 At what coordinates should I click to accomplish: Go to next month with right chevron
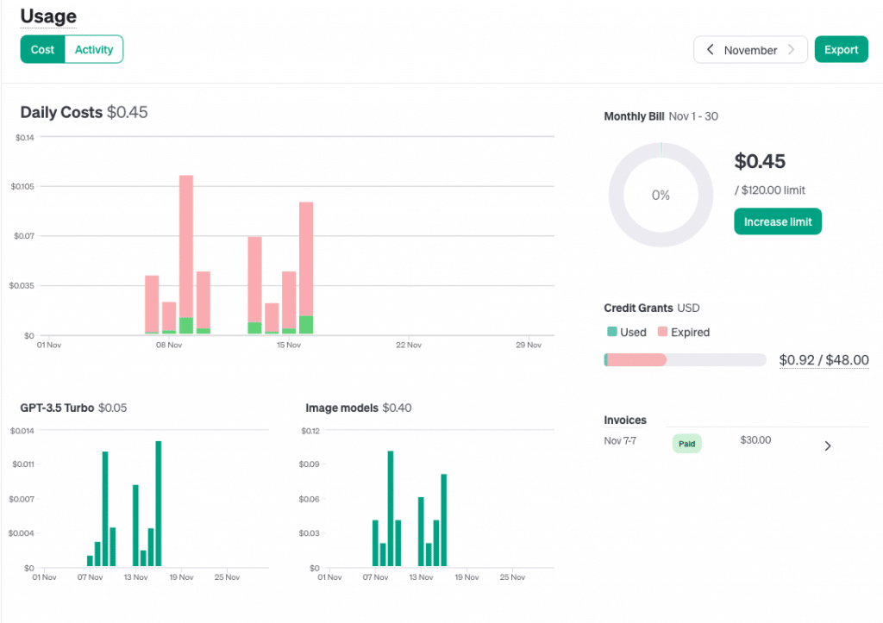pyautogui.click(x=791, y=50)
